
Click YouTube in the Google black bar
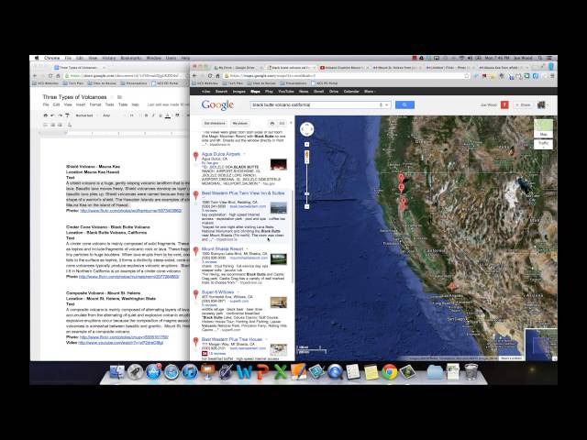pyautogui.click(x=286, y=92)
